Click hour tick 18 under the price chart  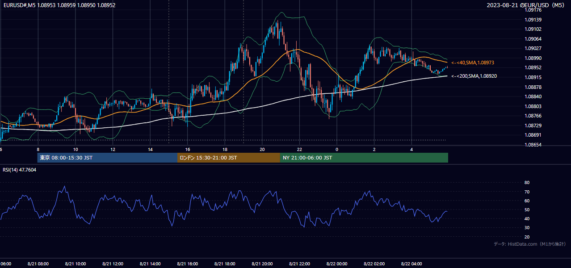225,149
